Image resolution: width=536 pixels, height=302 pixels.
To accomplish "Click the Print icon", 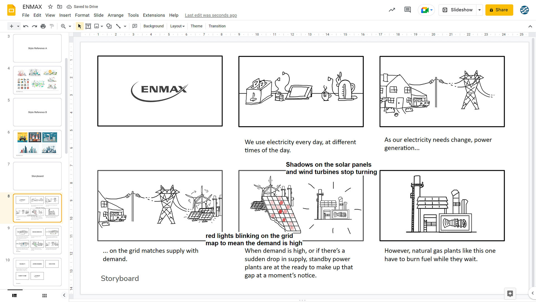I will pos(43,26).
